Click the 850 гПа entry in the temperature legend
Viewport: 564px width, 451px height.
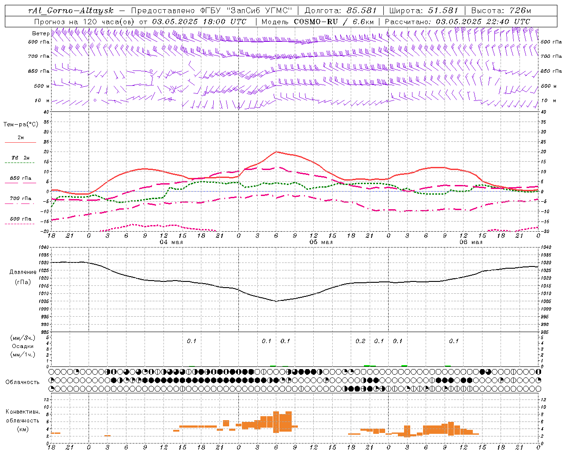click(x=20, y=178)
